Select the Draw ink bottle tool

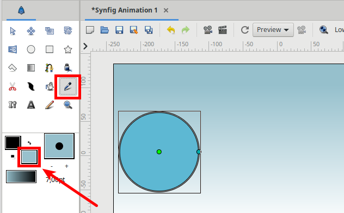click(x=68, y=68)
